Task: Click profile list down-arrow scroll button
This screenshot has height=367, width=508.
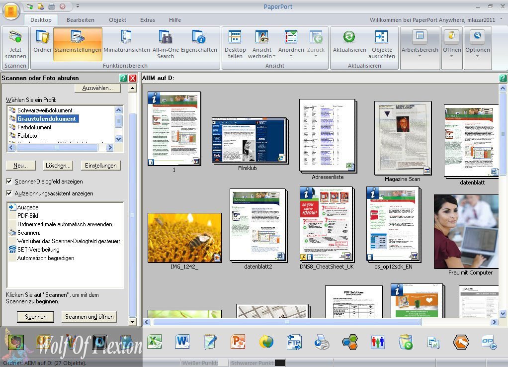Action: pos(119,139)
